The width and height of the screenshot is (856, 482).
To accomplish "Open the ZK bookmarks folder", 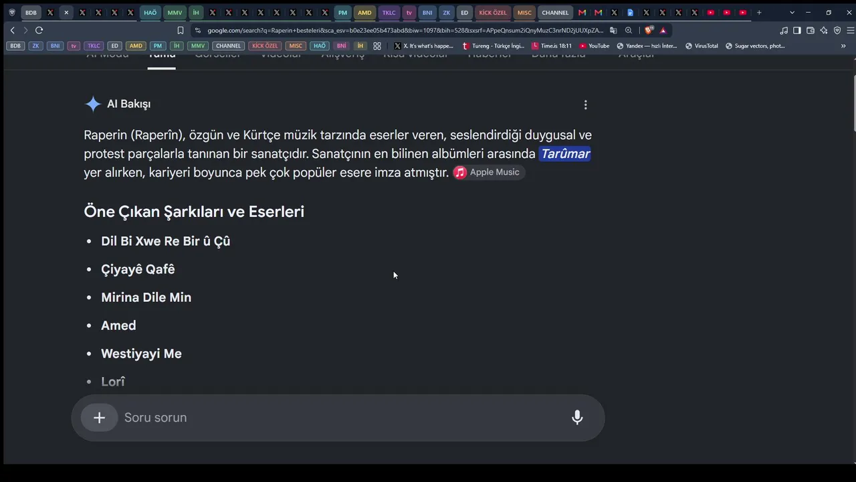I will click(x=35, y=46).
